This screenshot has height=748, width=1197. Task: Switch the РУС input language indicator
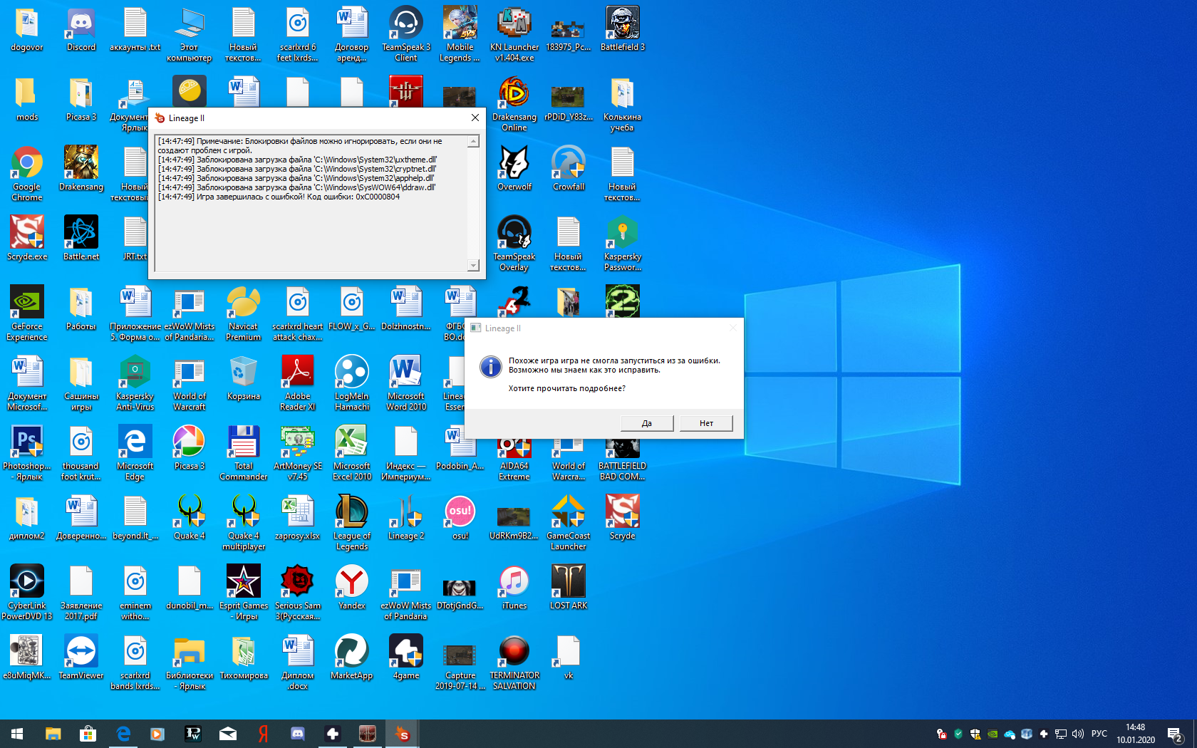(1099, 734)
